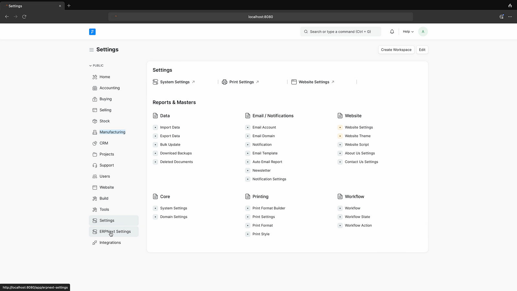Toggle the sidebar hamburger icon

(x=91, y=50)
